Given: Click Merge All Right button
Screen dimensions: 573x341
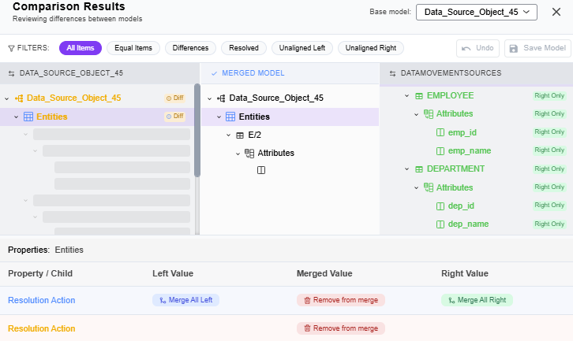Looking at the screenshot, I should click(477, 300).
